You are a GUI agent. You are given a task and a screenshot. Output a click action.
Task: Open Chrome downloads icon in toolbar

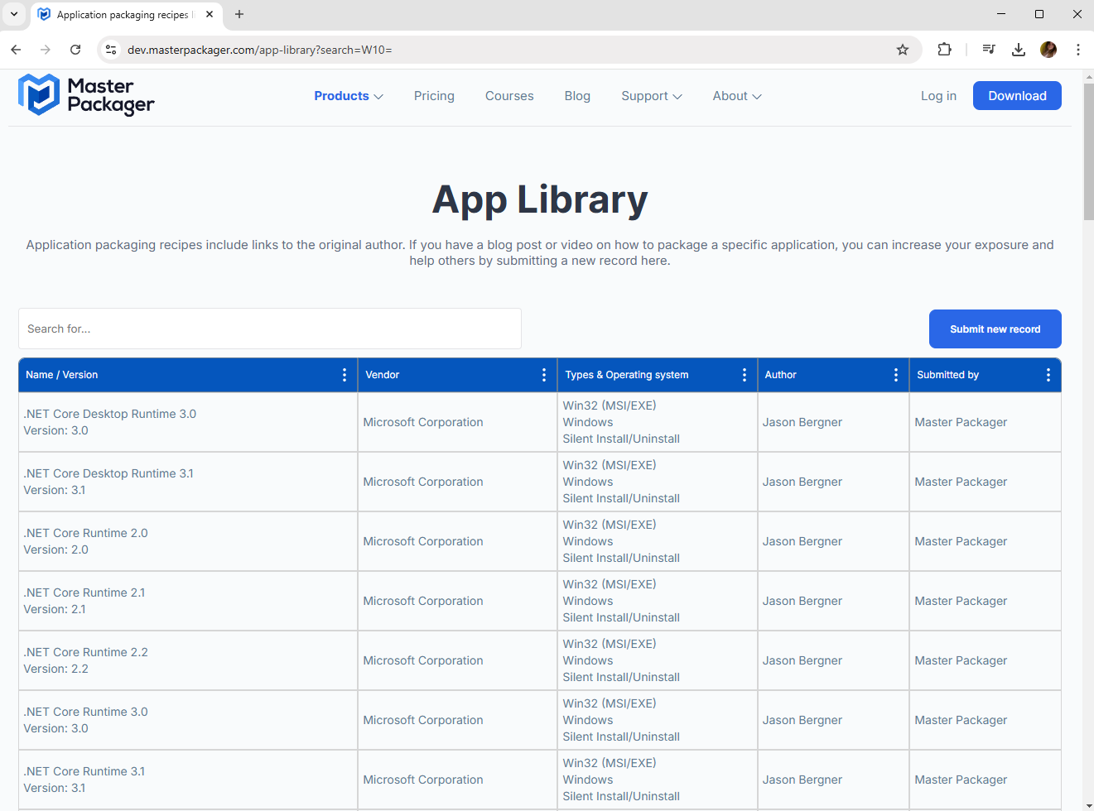tap(1019, 50)
